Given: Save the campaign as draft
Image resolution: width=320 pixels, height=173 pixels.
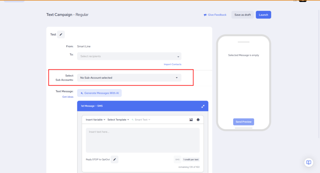Looking at the screenshot, I should tap(242, 15).
